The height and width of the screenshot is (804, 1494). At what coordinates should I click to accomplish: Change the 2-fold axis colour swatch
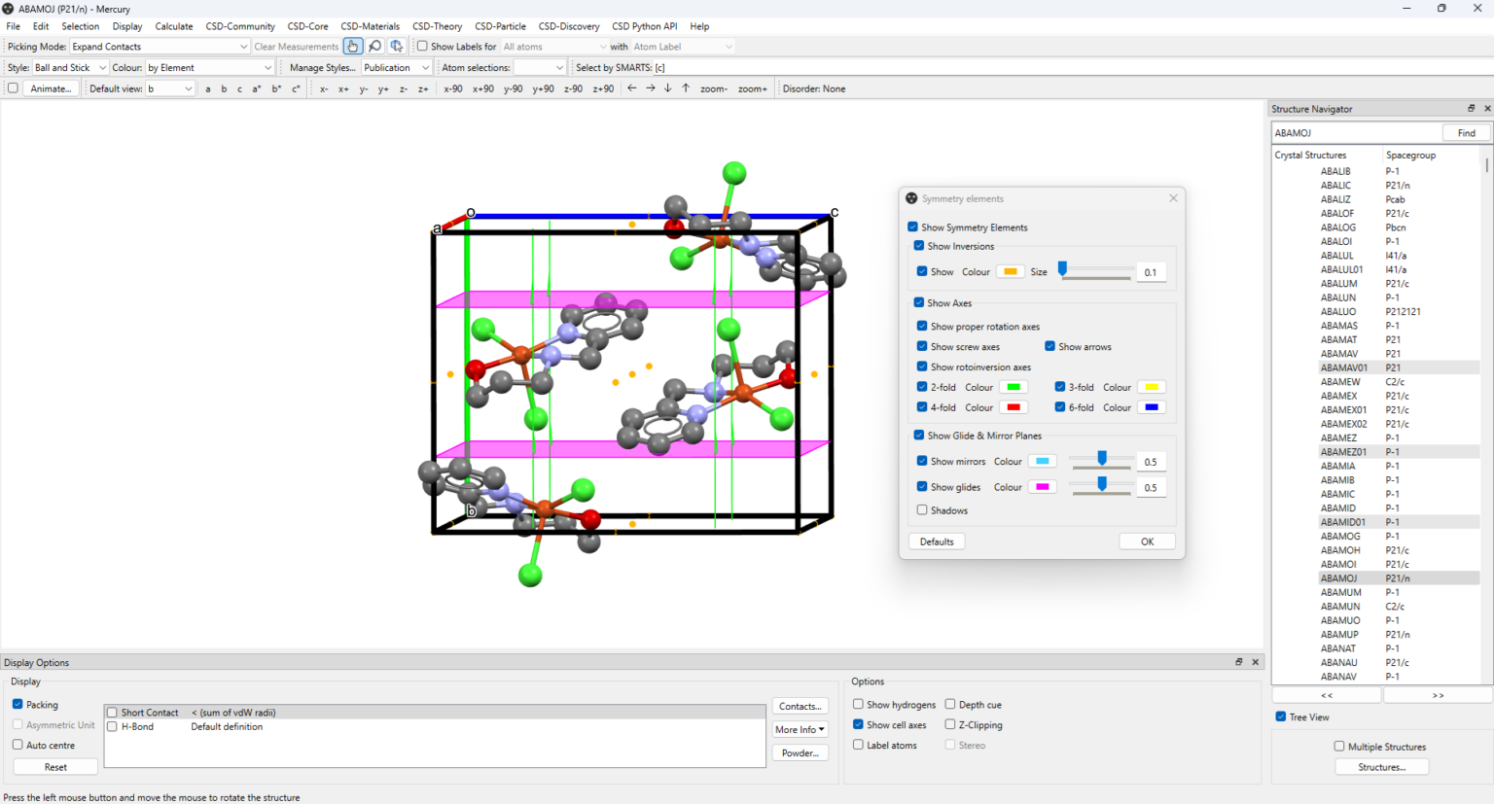point(1012,386)
